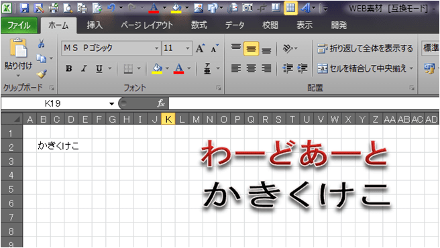Switch to ページ レイアウト tab
This screenshot has height=248, width=440.
[x=147, y=25]
